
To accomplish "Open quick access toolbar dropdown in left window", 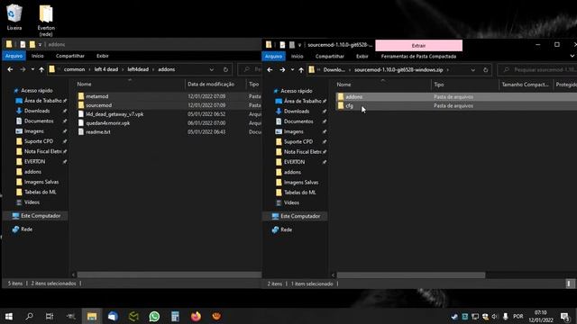I will pyautogui.click(x=40, y=44).
